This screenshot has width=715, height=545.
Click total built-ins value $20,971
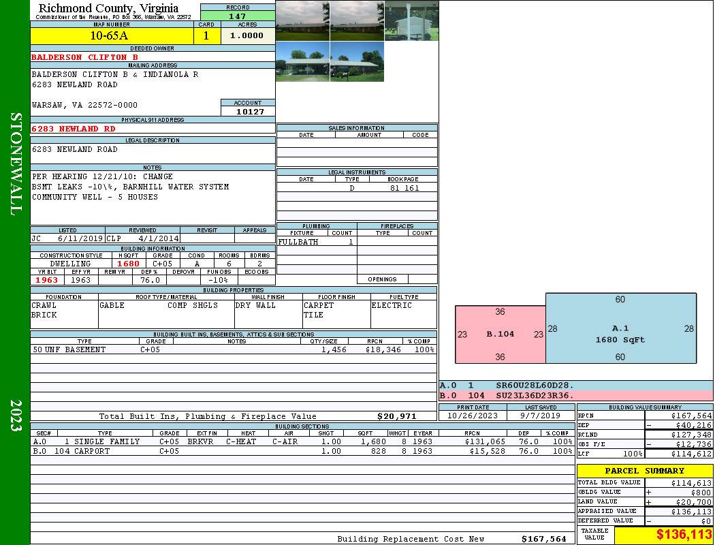(397, 416)
